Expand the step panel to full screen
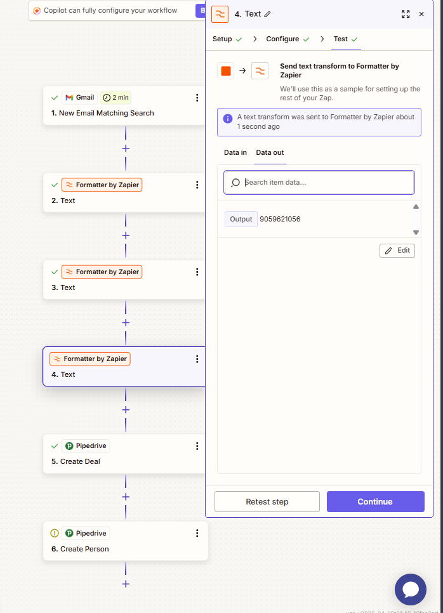The width and height of the screenshot is (443, 613). [406, 14]
